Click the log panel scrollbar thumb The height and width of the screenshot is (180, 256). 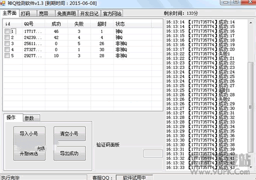pos(251,107)
